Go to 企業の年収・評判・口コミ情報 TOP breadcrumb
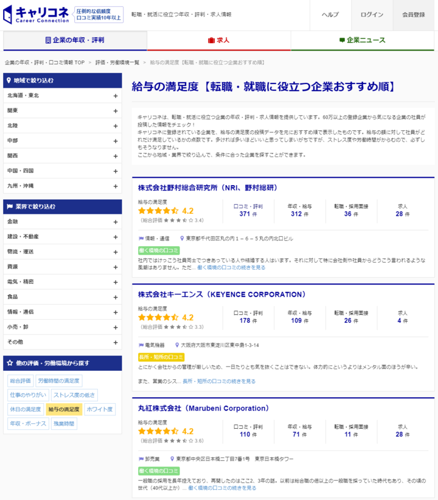The height and width of the screenshot is (500, 438). coord(44,63)
